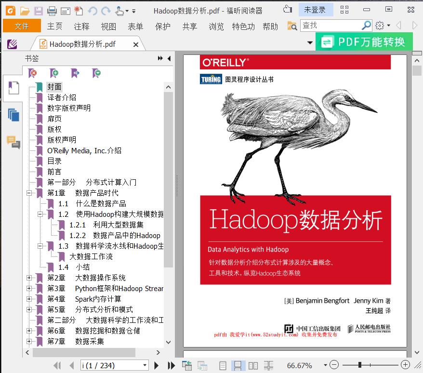Viewport: 423px width, 373px height.
Task: Click the Redo arrow icon
Action: (106, 11)
